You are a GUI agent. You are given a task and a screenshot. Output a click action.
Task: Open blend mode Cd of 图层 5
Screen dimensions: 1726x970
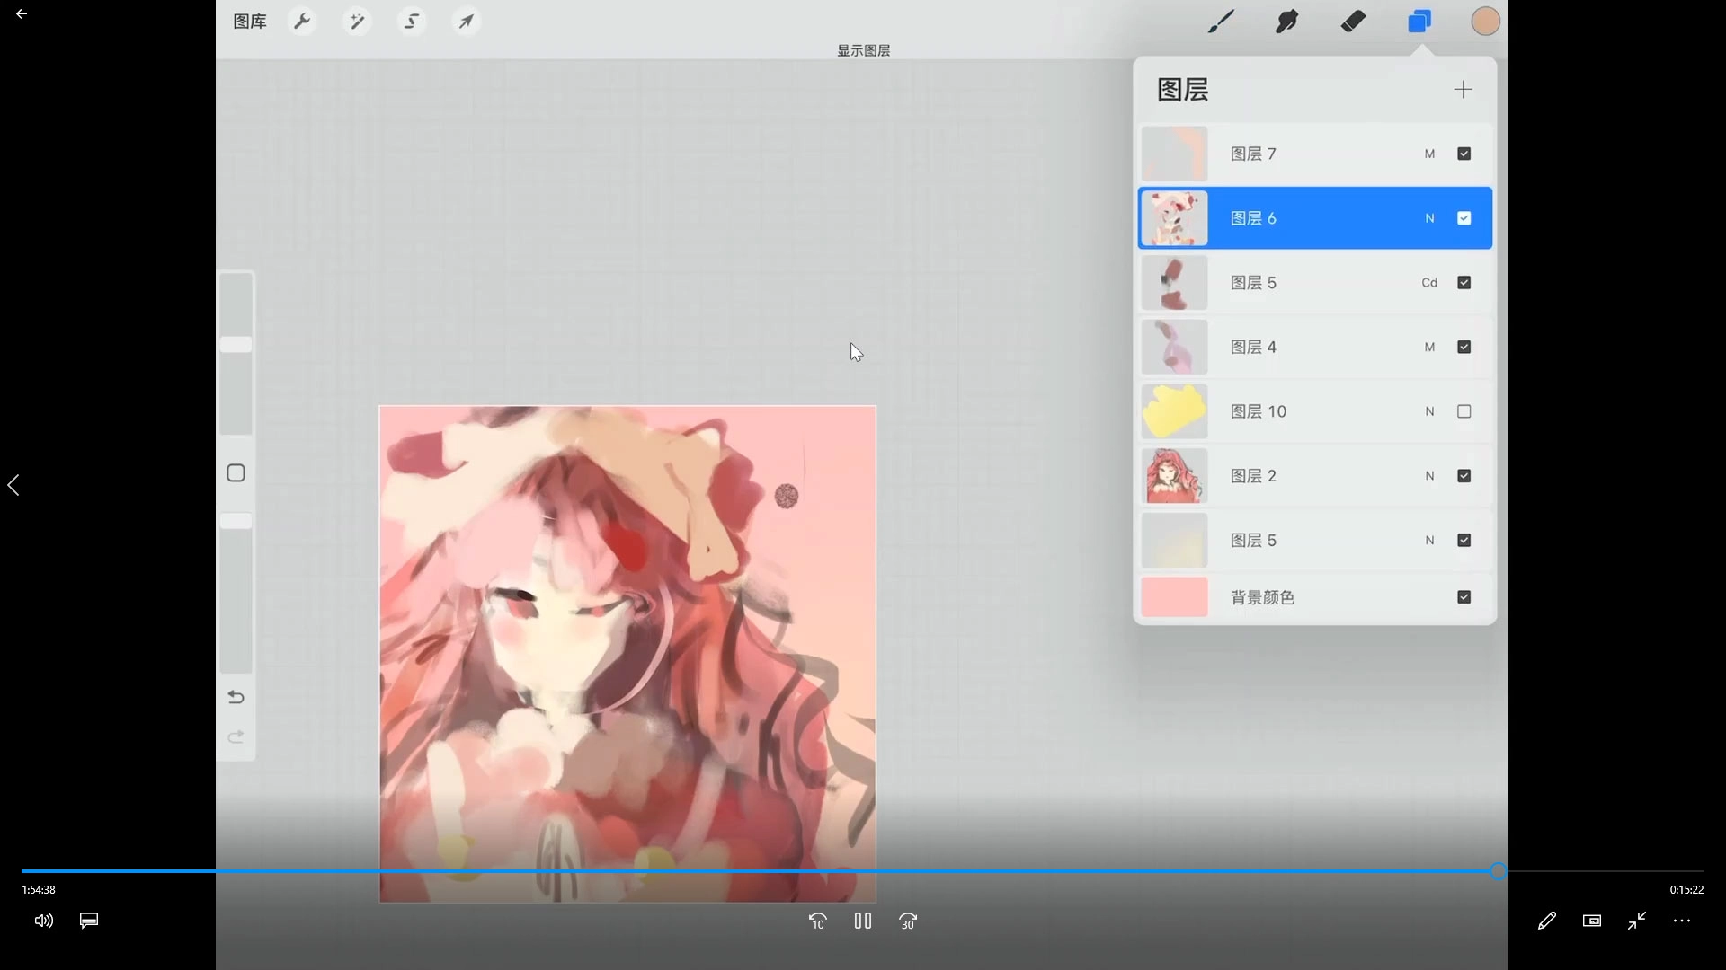tap(1429, 283)
